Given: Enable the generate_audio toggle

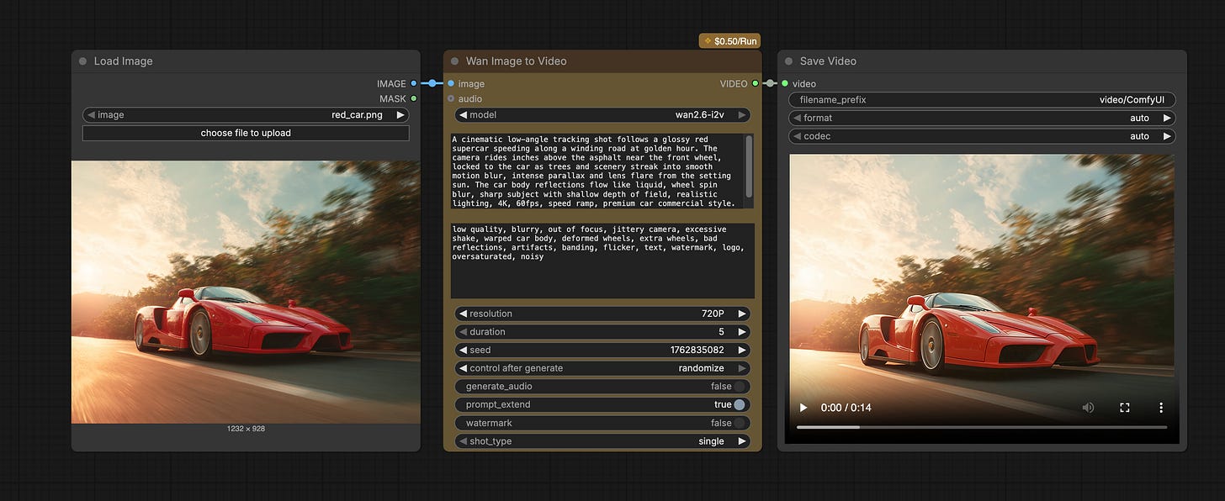Looking at the screenshot, I should pos(739,387).
